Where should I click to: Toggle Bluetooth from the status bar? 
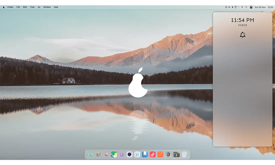232,7
